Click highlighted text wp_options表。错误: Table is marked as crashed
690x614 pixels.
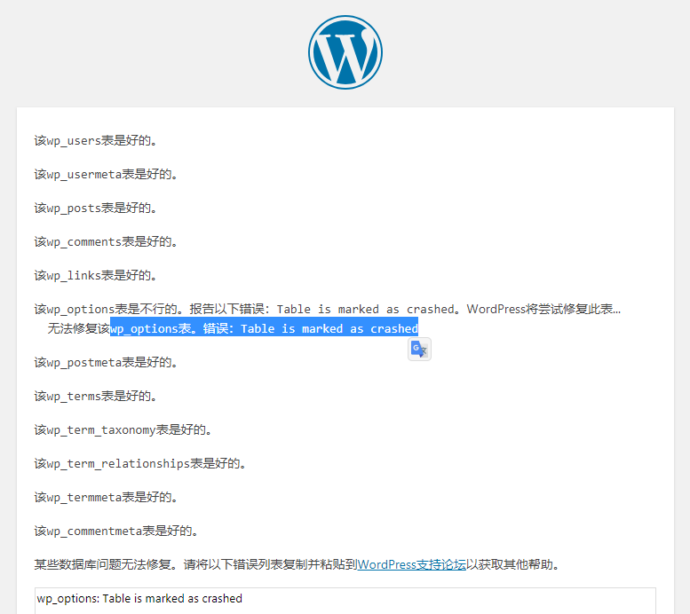point(264,328)
